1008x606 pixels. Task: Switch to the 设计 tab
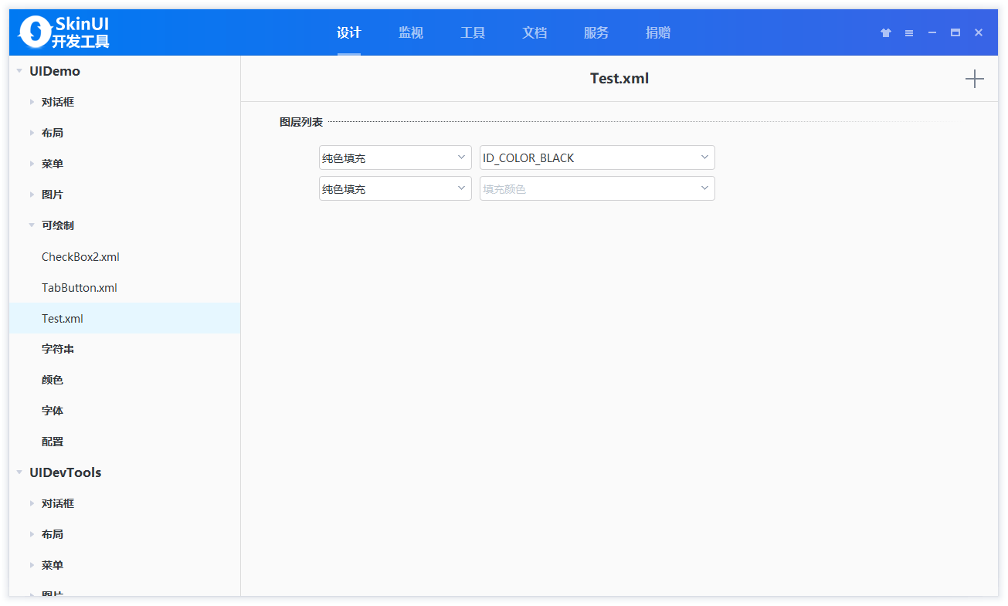pyautogui.click(x=349, y=32)
